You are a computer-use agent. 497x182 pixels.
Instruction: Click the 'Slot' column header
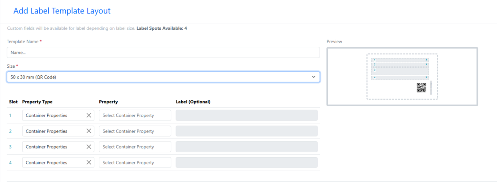click(13, 102)
